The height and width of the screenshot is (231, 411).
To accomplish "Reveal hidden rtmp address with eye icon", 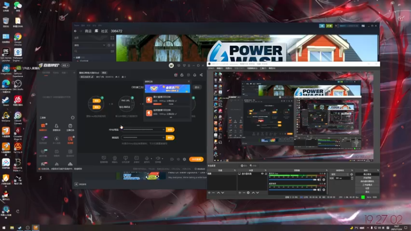I will (x=163, y=130).
